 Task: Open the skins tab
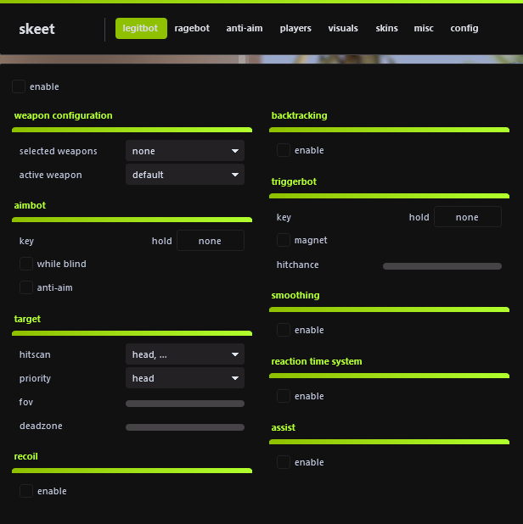coord(387,29)
